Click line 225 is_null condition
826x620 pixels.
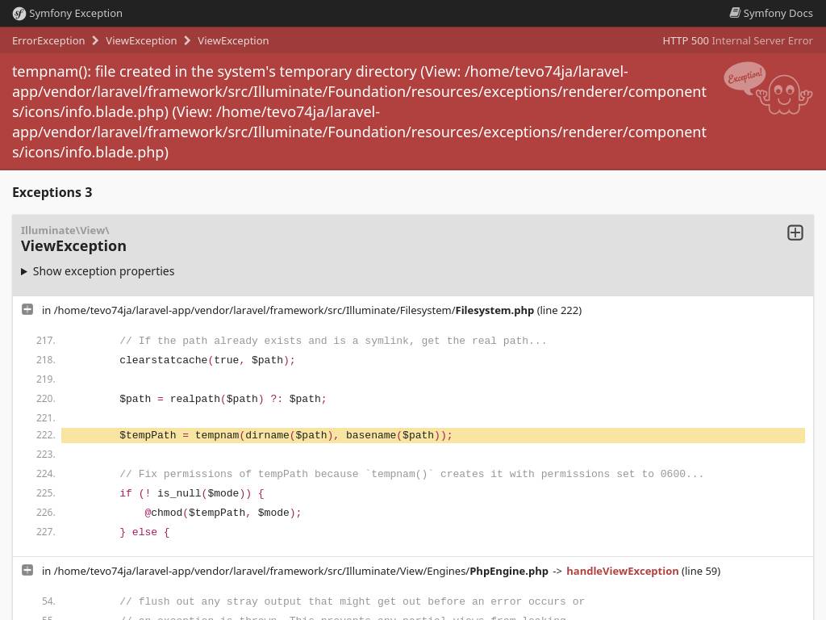[192, 493]
